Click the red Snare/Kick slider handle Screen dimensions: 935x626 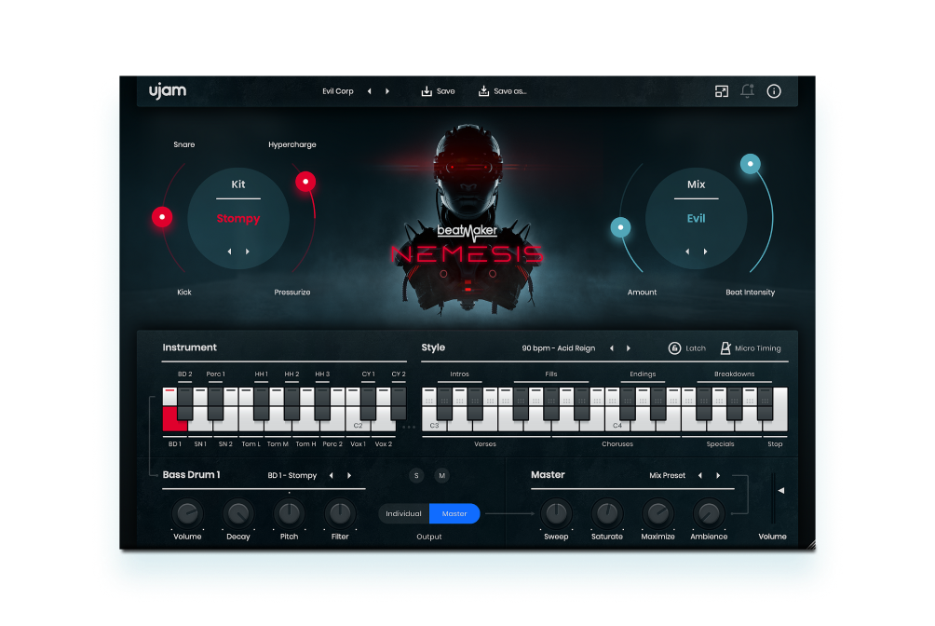point(162,217)
